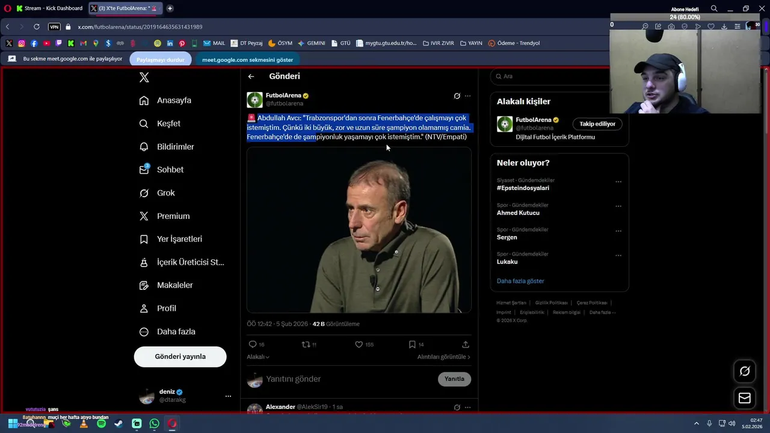Open Sergen trend
This screenshot has height=433, width=770.
pyautogui.click(x=507, y=238)
